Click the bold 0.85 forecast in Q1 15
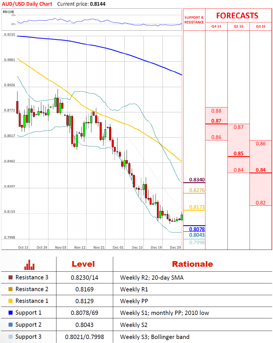 (239, 154)
